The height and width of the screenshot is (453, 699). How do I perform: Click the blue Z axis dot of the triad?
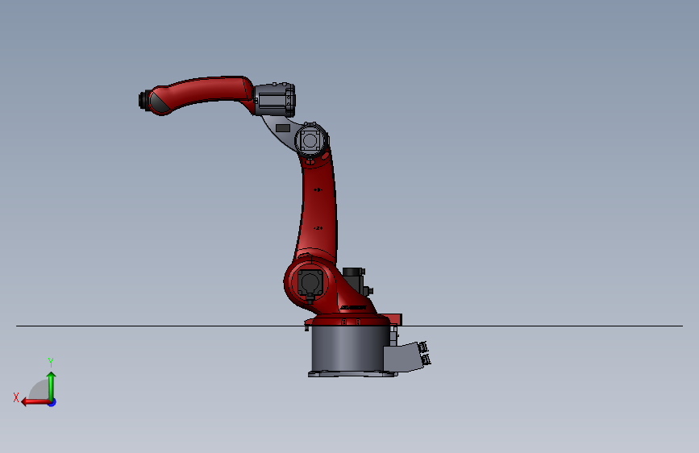coord(52,402)
